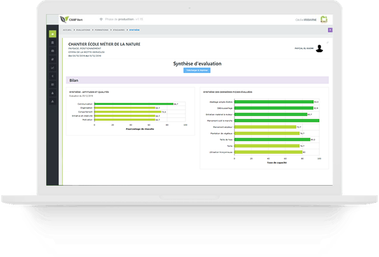The image size is (379, 257).
Task: Click the CFPPA DE LA MOTTE-SERVOLEX line
Action: tap(86, 52)
